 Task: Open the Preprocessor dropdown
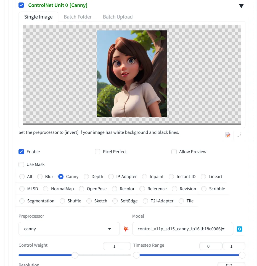[x=69, y=229]
